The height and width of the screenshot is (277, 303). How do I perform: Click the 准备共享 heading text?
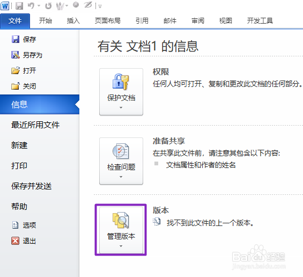(169, 141)
